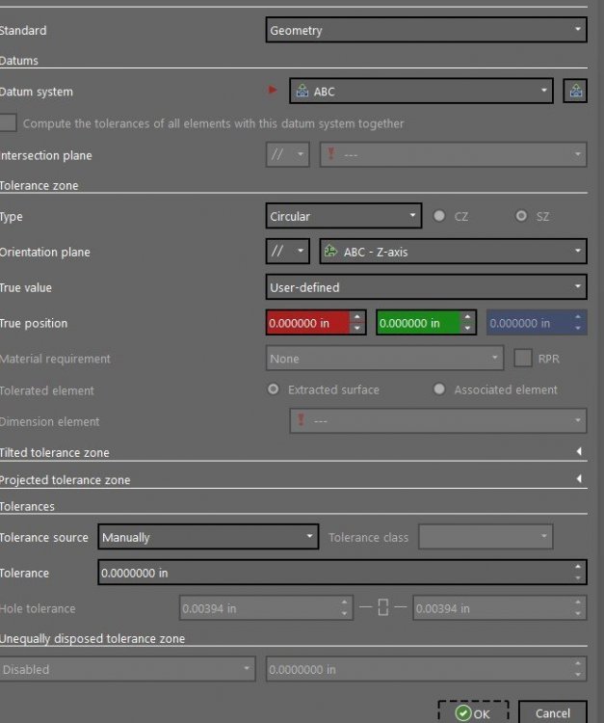Select the CZ radio button
604x723 pixels.
[439, 217]
